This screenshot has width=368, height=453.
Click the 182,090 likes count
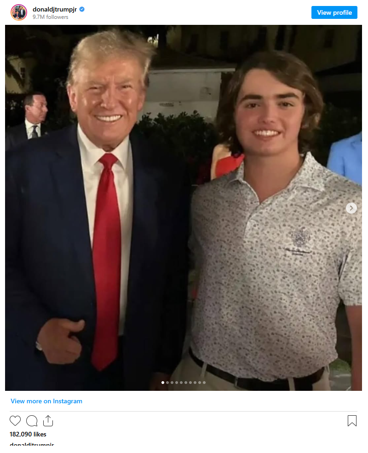[x=28, y=434]
